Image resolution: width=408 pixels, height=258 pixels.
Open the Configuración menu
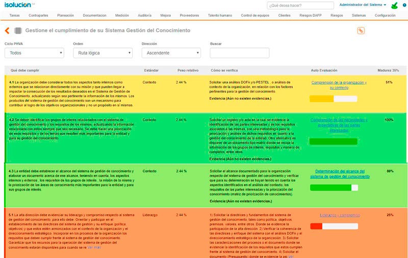[x=385, y=15]
